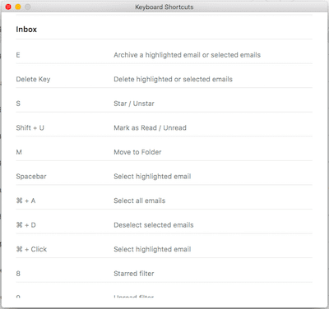
Task: Click the '⌘ + D' shortcut label
Action: (x=26, y=225)
